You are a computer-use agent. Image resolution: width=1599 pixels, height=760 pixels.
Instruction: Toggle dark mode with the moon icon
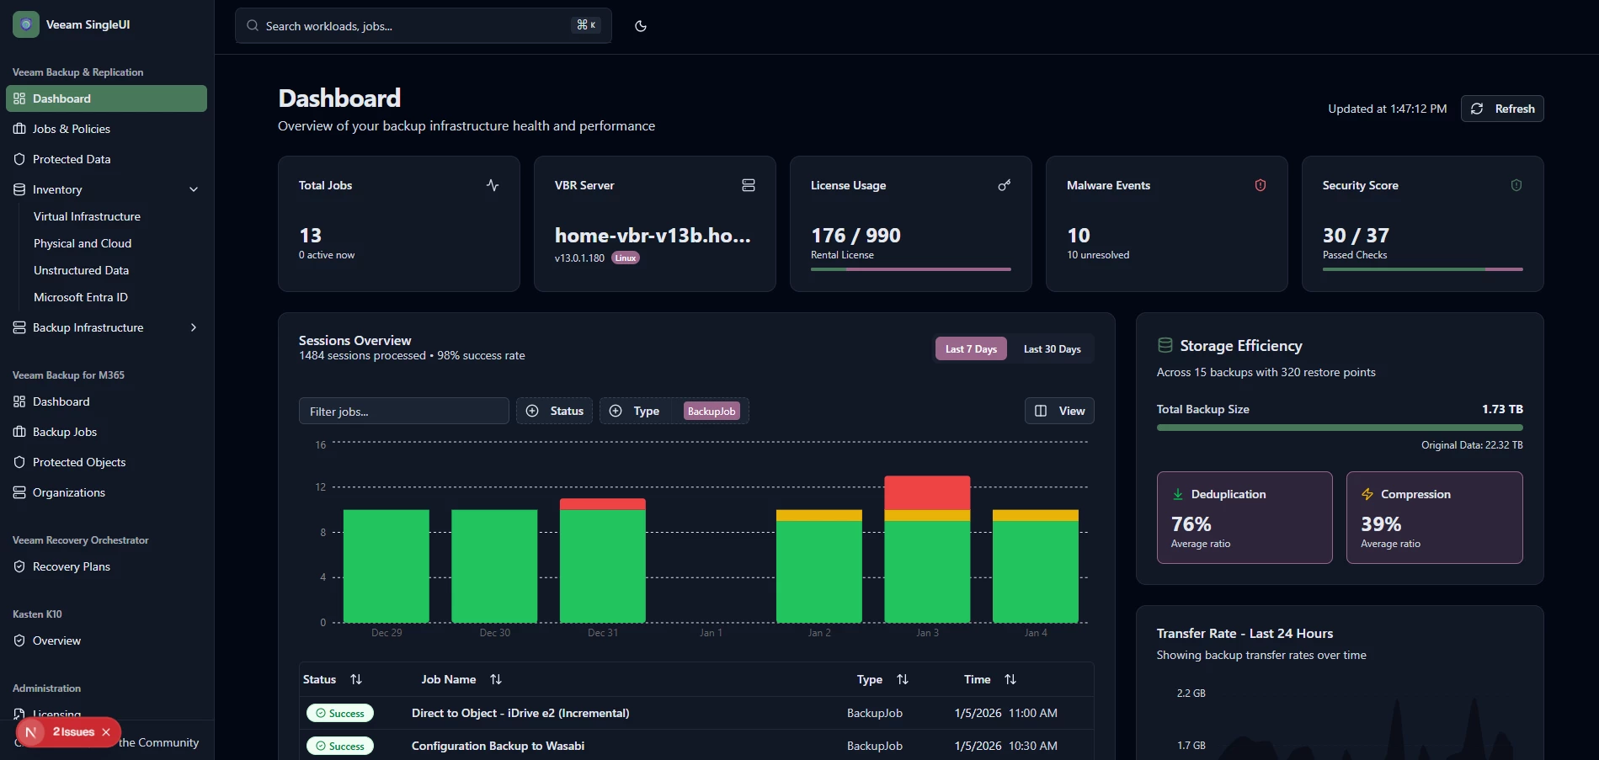tap(641, 26)
